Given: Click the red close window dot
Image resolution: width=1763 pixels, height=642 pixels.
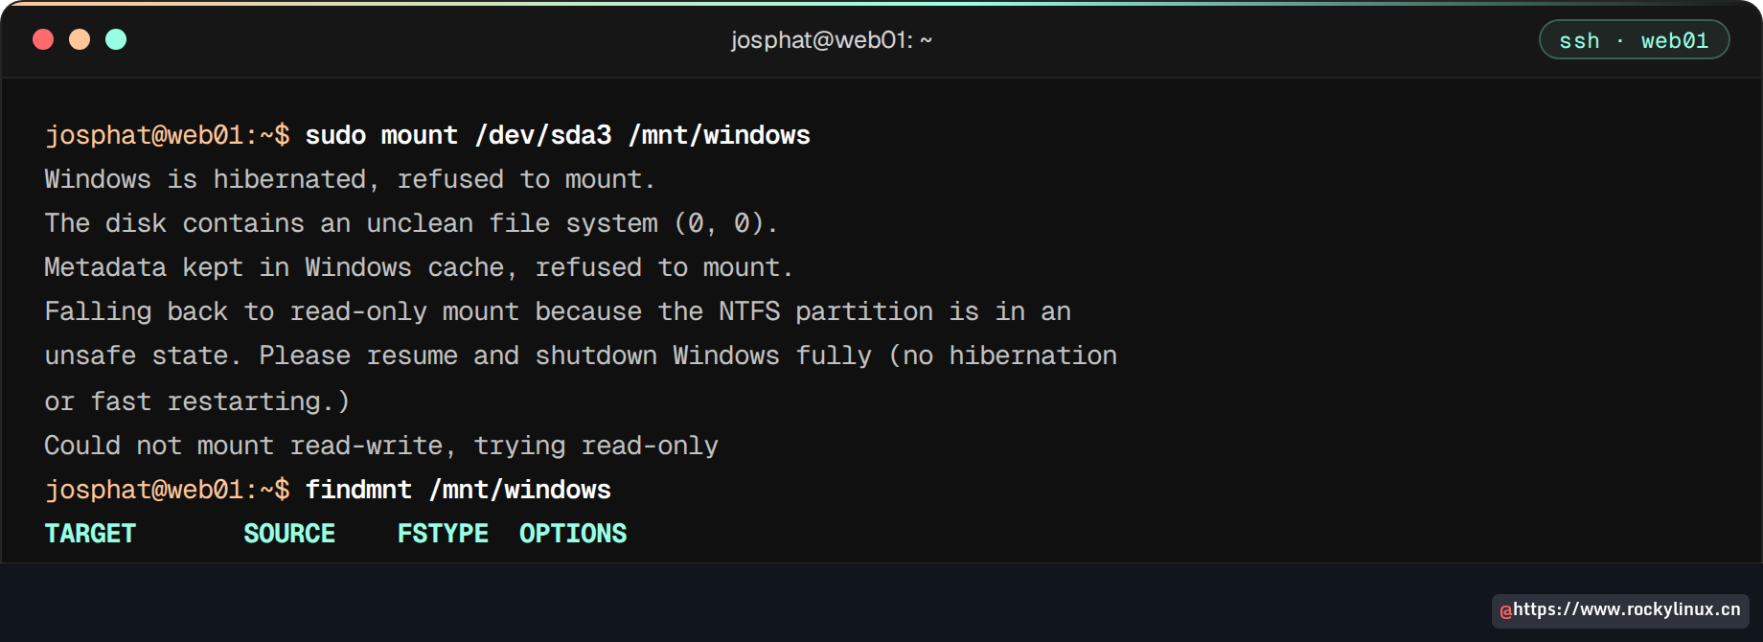Looking at the screenshot, I should (x=43, y=39).
